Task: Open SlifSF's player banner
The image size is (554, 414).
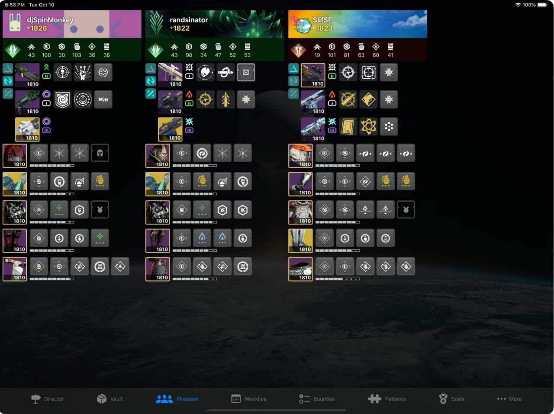Action: tap(358, 24)
